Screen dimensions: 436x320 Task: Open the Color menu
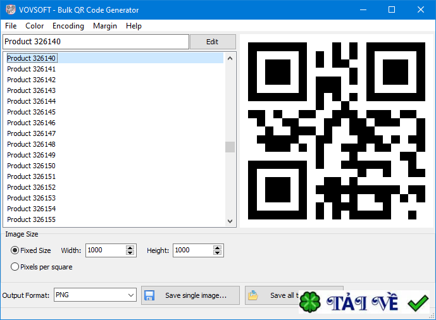coord(35,26)
